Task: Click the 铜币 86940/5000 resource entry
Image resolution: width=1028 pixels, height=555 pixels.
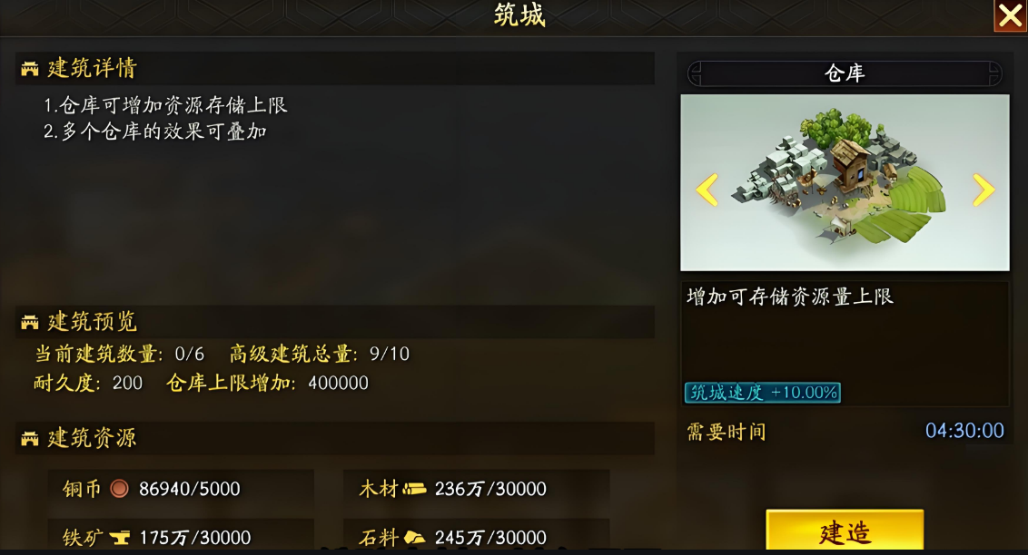Action: [x=181, y=488]
